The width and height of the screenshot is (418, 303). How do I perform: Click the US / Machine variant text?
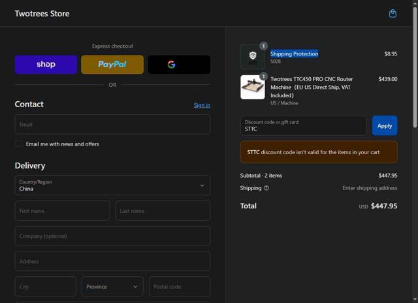284,103
